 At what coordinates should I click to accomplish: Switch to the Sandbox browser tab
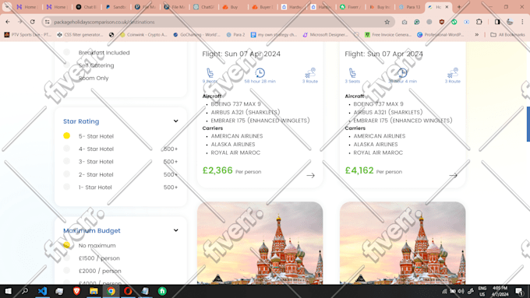115,7
